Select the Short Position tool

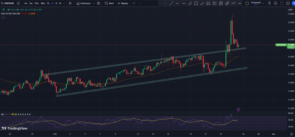tap(215, 3)
